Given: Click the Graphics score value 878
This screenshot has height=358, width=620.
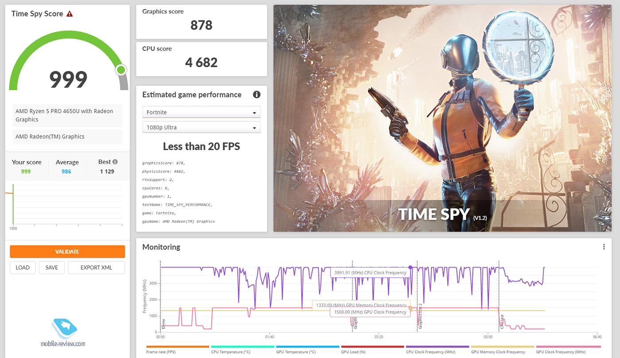Looking at the screenshot, I should tap(201, 25).
